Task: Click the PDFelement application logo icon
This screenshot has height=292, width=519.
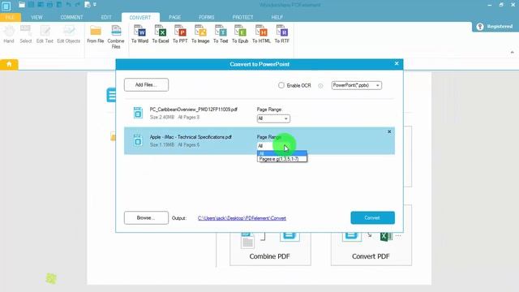Action: pos(6,6)
